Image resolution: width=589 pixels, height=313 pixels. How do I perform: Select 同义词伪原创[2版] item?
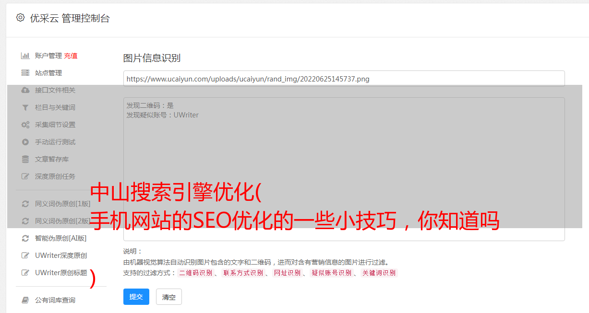(62, 221)
